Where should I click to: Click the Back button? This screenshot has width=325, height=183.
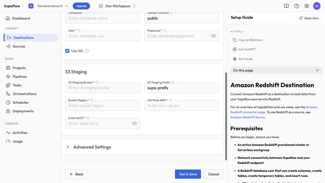coord(76,174)
